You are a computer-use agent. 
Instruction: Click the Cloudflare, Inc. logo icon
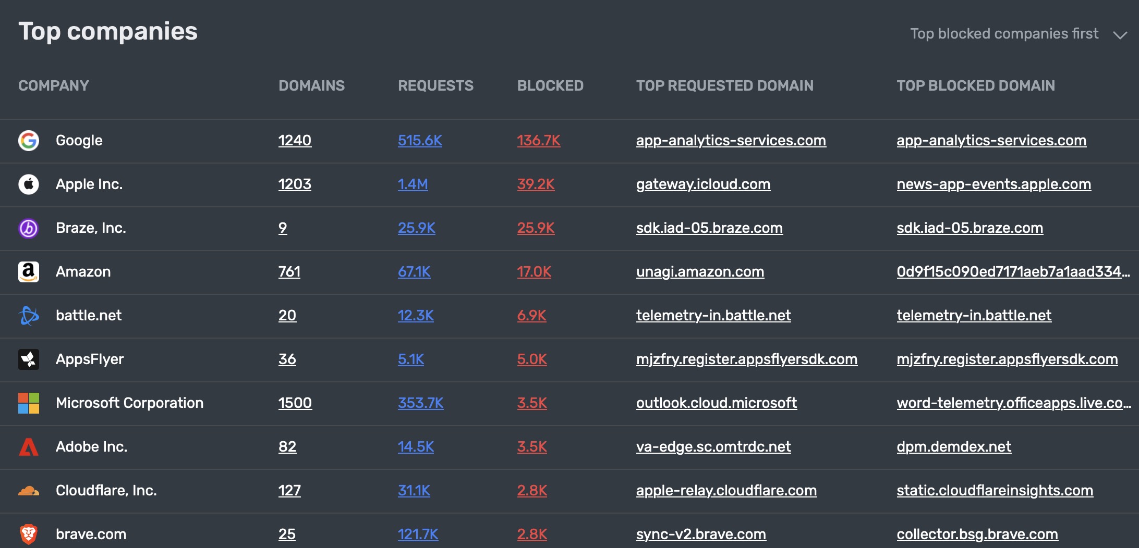29,491
